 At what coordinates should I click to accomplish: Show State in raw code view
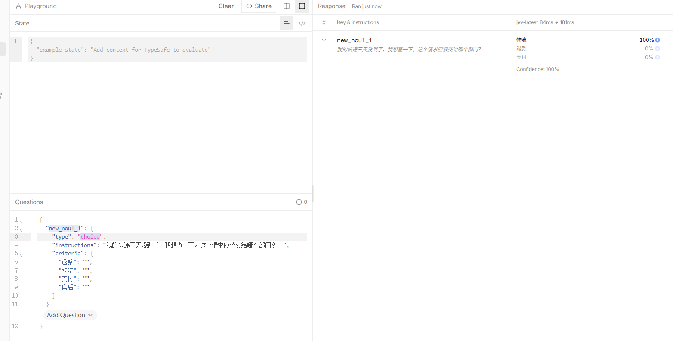(x=302, y=23)
